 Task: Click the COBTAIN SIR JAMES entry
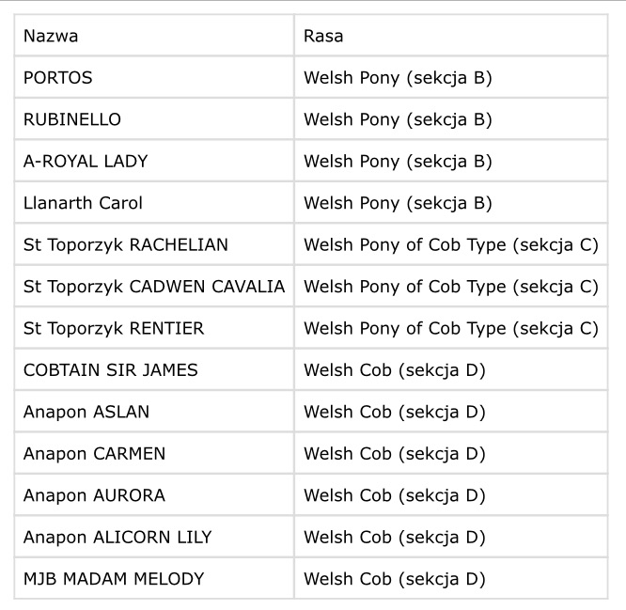pyautogui.click(x=111, y=370)
